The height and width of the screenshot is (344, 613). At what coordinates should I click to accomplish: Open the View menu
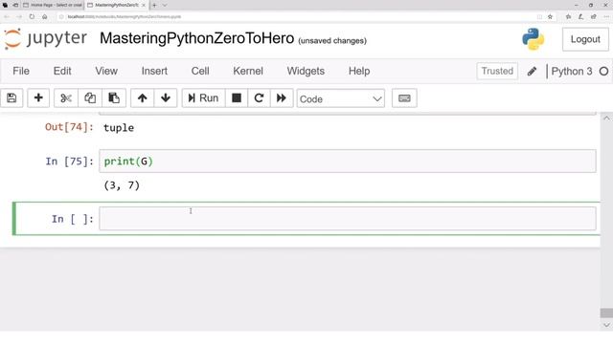(106, 71)
